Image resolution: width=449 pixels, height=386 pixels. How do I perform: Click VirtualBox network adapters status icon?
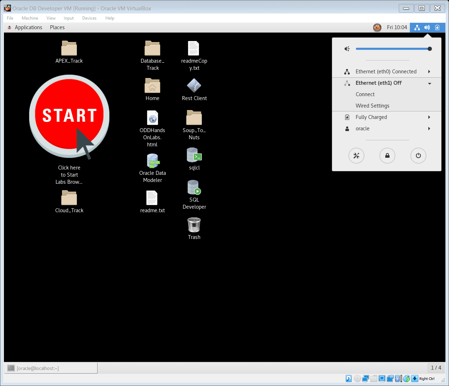[366, 379]
